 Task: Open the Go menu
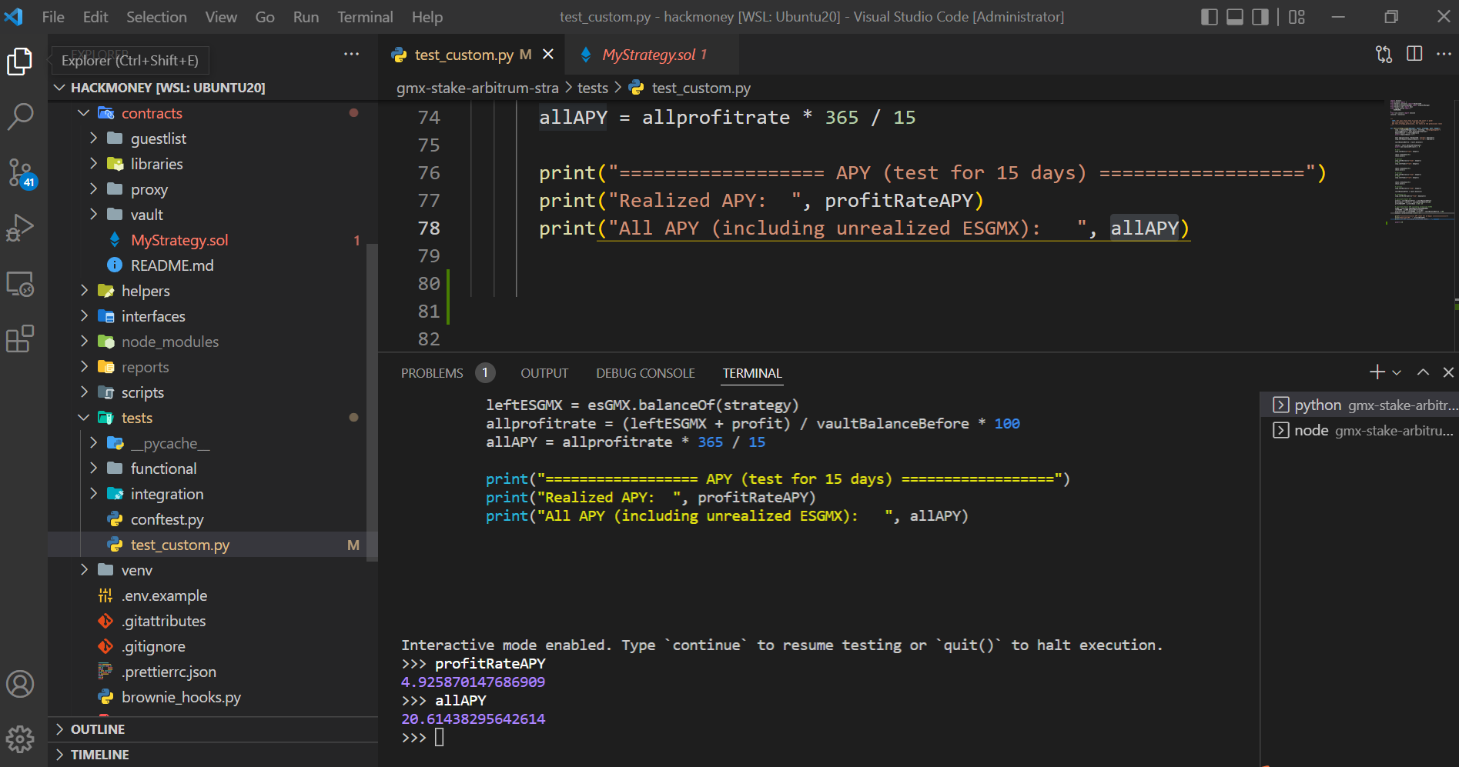265,17
